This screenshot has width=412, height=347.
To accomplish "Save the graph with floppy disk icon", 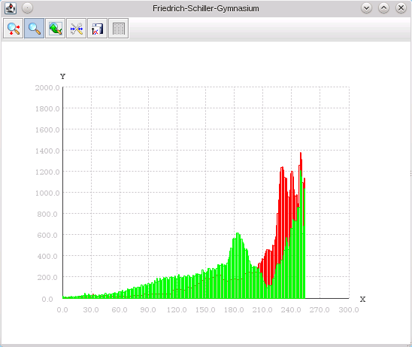I will point(97,29).
